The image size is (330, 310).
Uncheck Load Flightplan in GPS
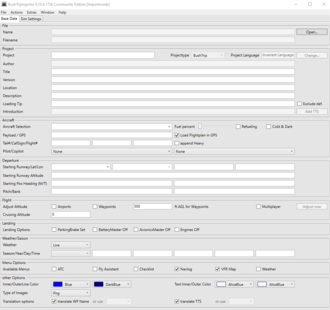(x=177, y=135)
